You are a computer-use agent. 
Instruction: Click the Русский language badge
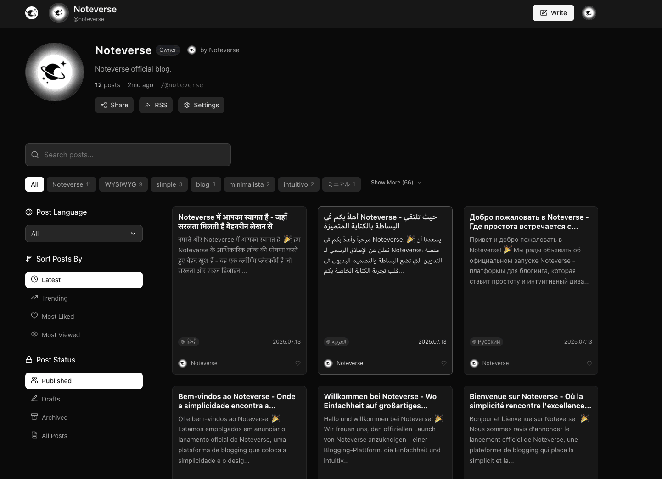click(x=486, y=342)
